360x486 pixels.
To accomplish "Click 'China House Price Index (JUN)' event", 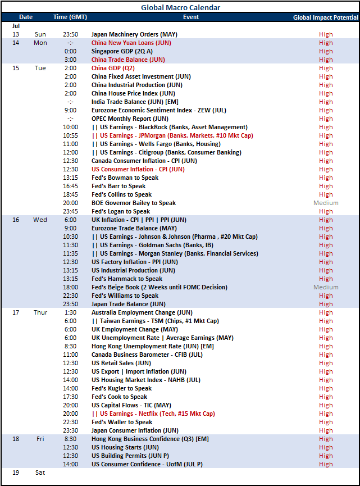I will point(133,93).
